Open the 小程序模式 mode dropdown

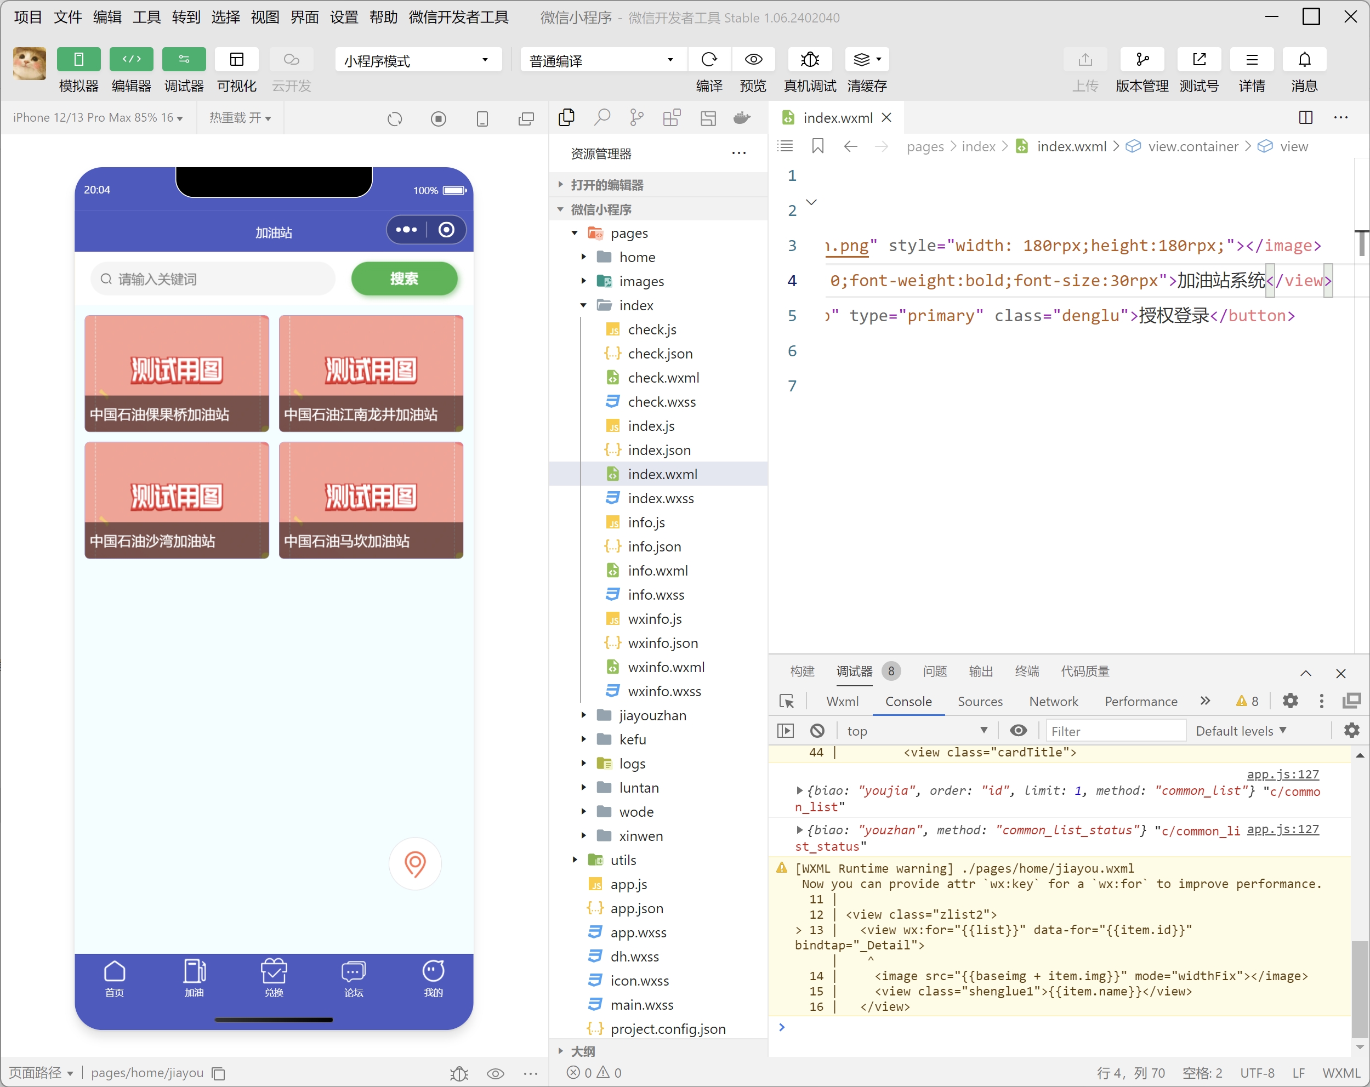pyautogui.click(x=418, y=60)
